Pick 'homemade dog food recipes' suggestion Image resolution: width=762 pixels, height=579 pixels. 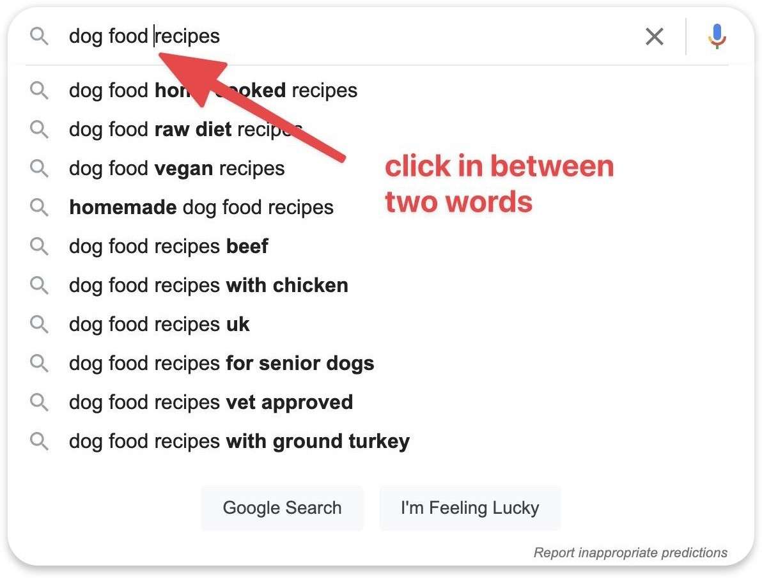pyautogui.click(x=201, y=207)
